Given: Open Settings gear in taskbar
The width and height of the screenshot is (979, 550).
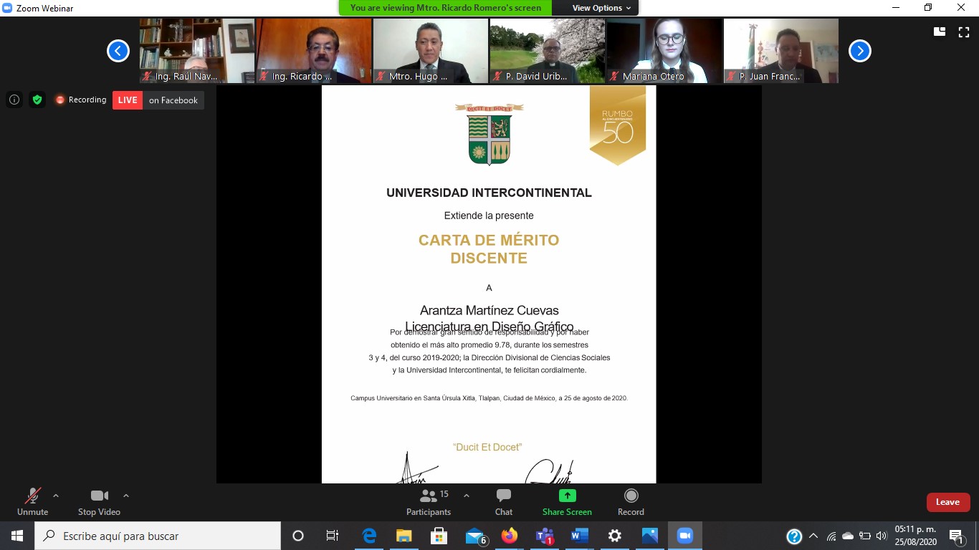Looking at the screenshot, I should click(x=615, y=536).
